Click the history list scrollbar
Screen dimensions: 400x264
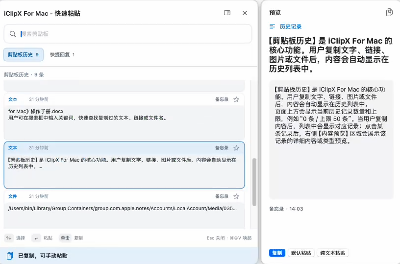[x=254, y=182]
